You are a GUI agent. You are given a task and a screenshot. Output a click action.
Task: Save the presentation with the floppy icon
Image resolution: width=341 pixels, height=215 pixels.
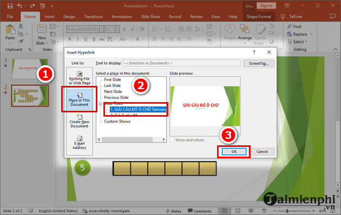click(10, 6)
